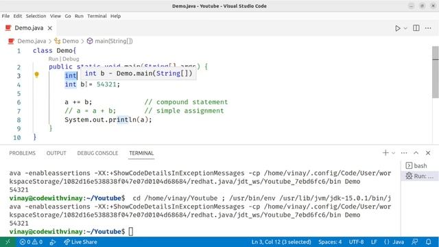
Task: Click main(String[]) breadcrumb item
Action: [114, 41]
